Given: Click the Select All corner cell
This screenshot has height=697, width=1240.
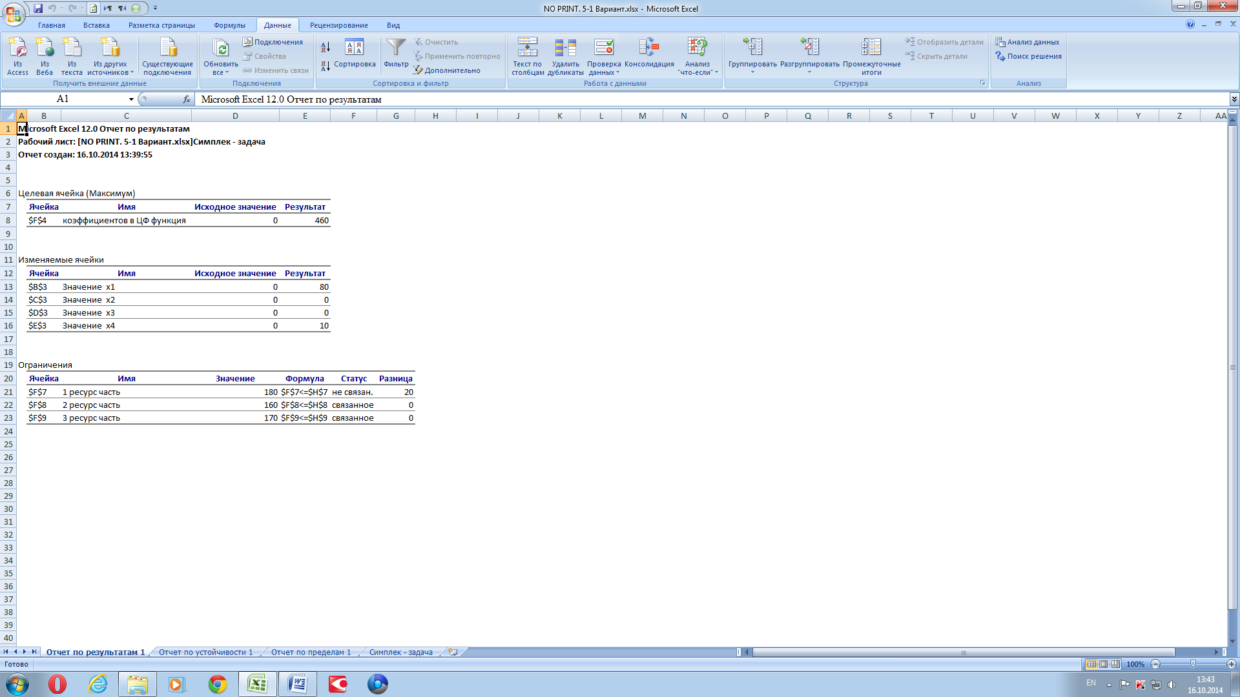Looking at the screenshot, I should click(8, 116).
